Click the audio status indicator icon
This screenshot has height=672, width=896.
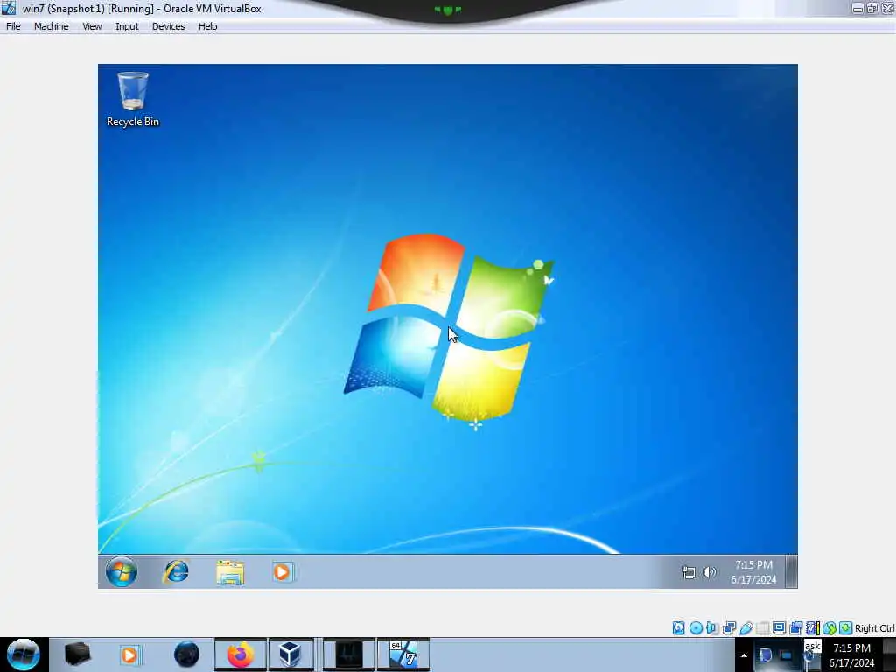[x=711, y=628]
